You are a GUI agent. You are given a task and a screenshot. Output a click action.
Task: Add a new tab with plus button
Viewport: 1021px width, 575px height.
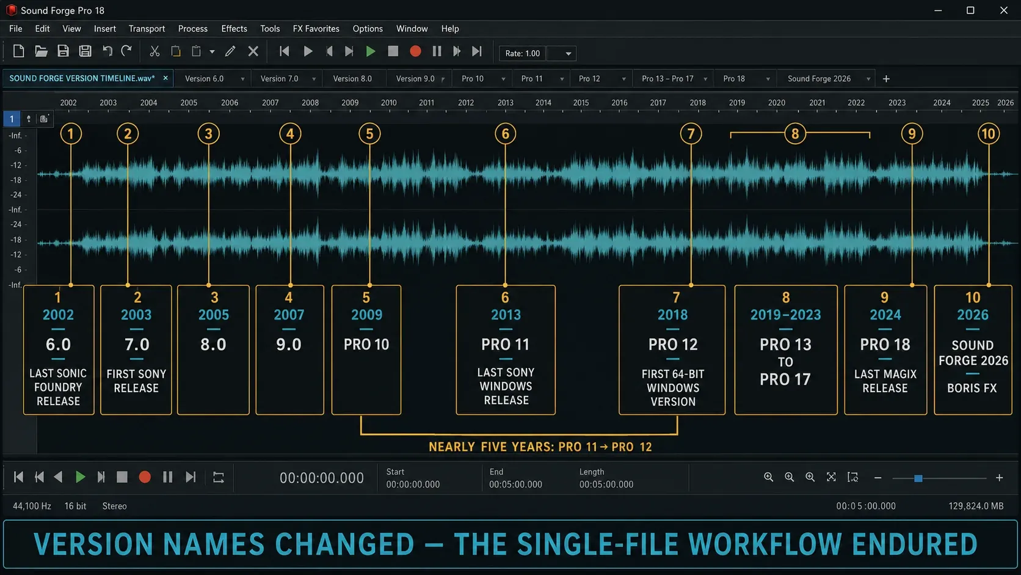[x=886, y=79]
